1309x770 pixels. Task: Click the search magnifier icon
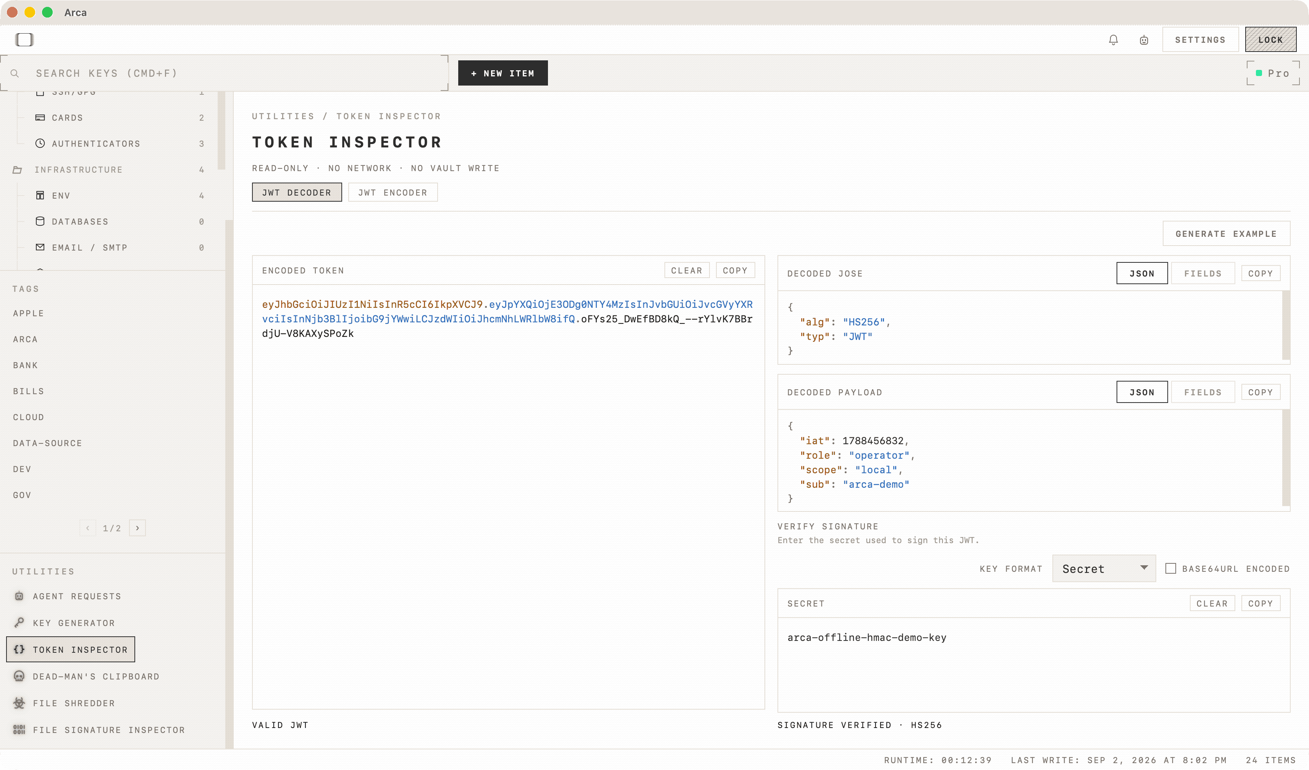15,73
